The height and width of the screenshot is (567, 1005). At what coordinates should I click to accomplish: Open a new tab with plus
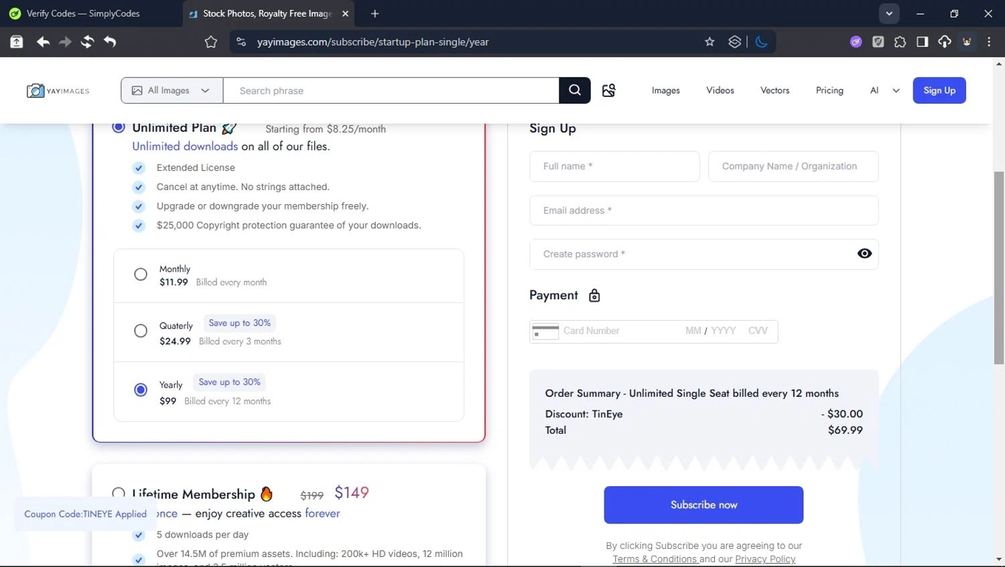tap(375, 13)
